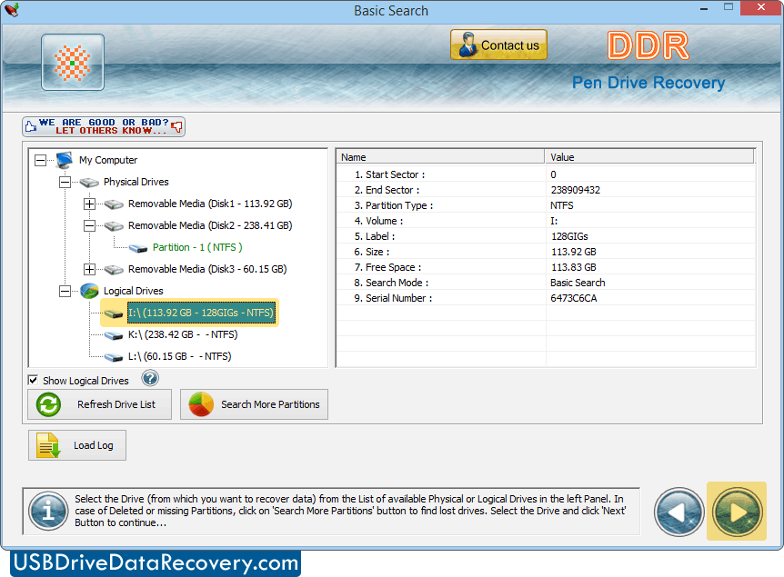Expand Removable Media Disk1 node

click(x=89, y=204)
